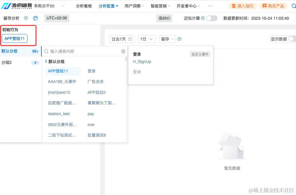
Task: Select the 分组2 group tab
Action: point(20,62)
